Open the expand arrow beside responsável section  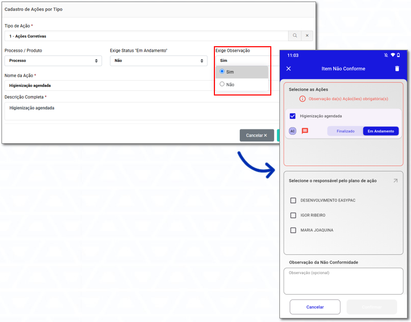[x=396, y=180]
